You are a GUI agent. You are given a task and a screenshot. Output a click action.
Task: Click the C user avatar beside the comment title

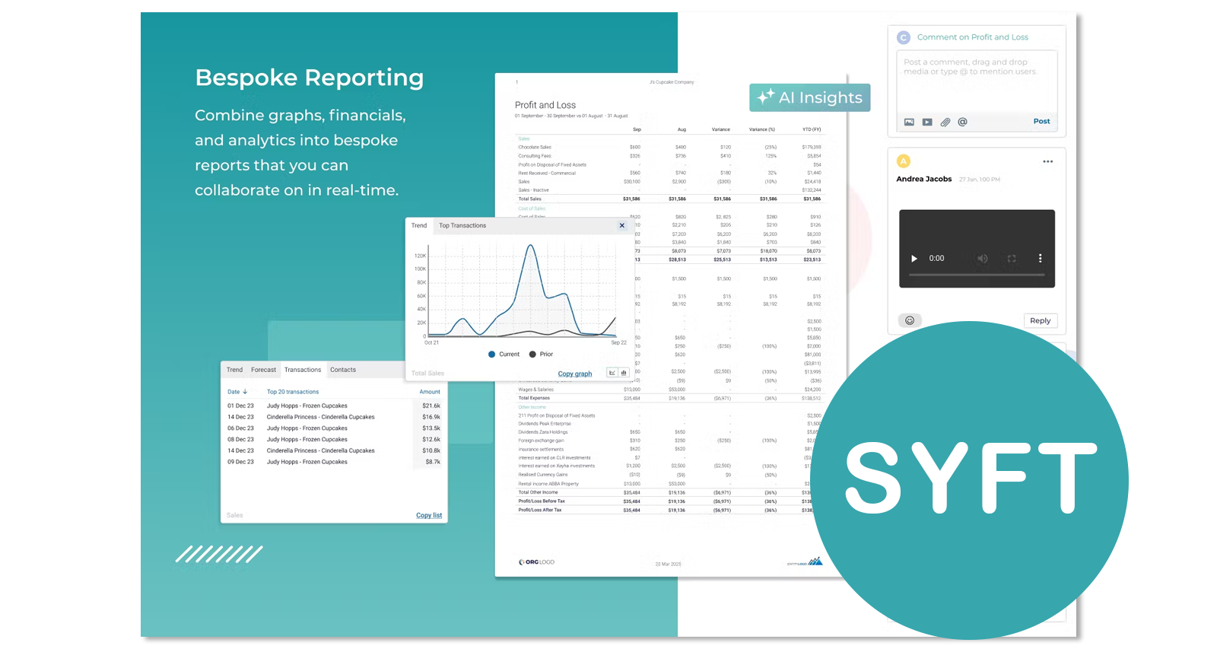pyautogui.click(x=904, y=37)
